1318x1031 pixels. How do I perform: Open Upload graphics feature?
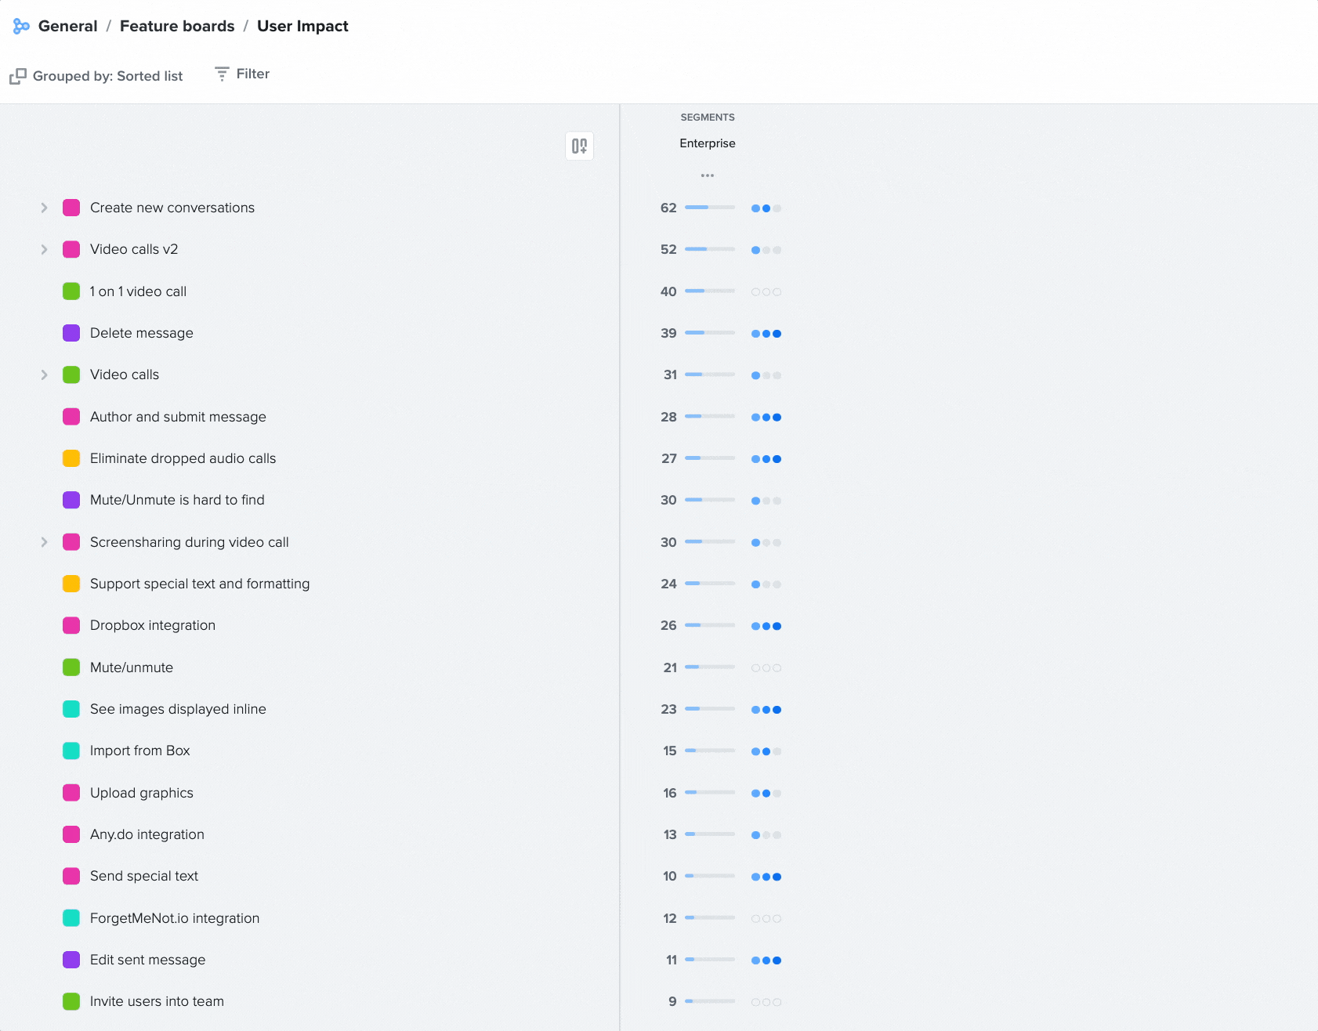pos(142,793)
